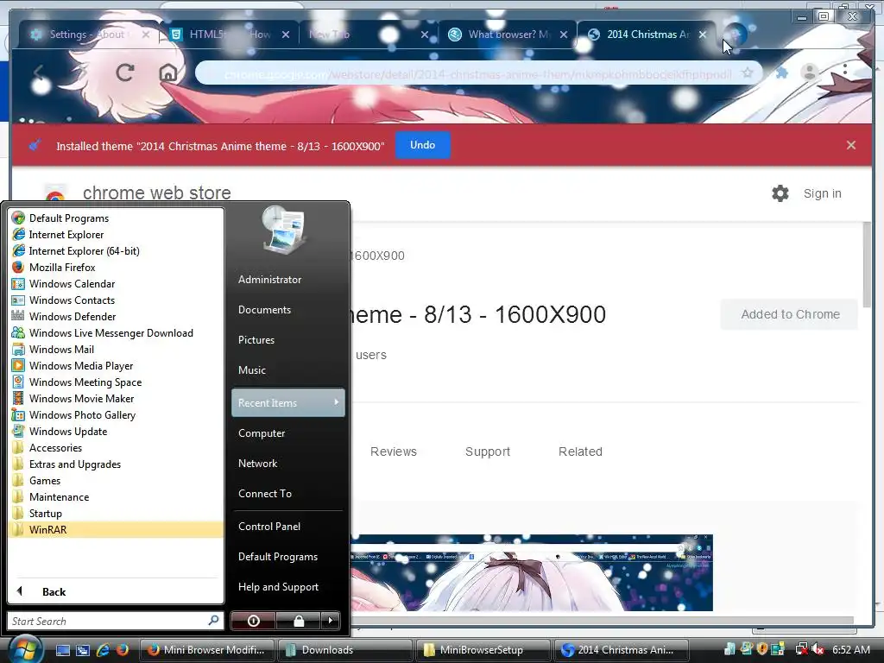Viewport: 884px width, 663px height.
Task: Open Windows Contacts
Action: [72, 300]
